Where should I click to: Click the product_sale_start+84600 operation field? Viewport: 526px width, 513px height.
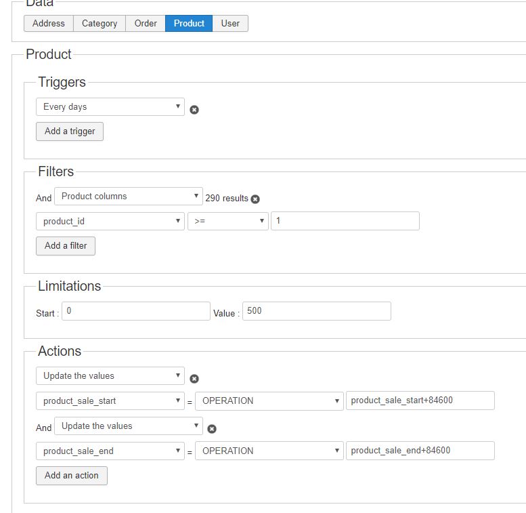[x=420, y=401]
